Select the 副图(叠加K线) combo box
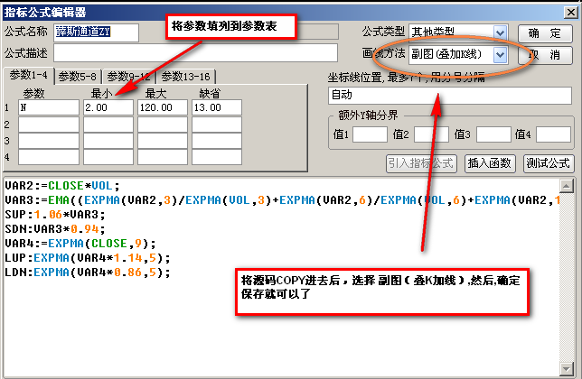This screenshot has width=582, height=379. click(x=458, y=55)
